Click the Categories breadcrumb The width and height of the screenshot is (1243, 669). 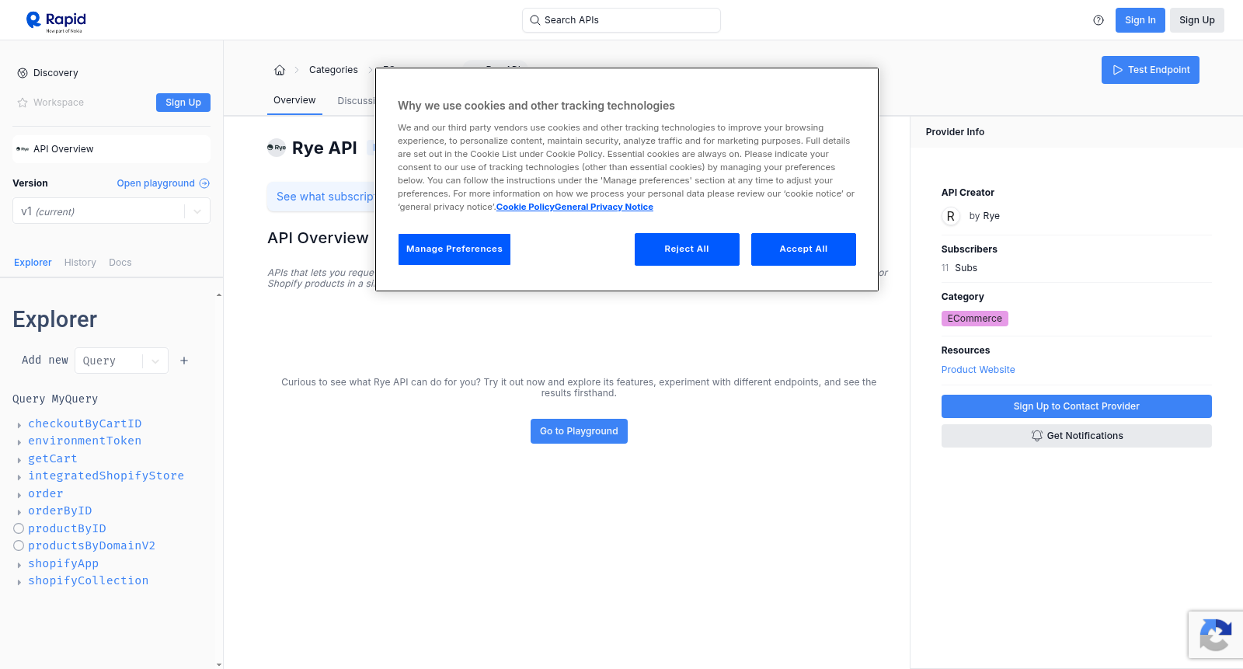tap(333, 70)
